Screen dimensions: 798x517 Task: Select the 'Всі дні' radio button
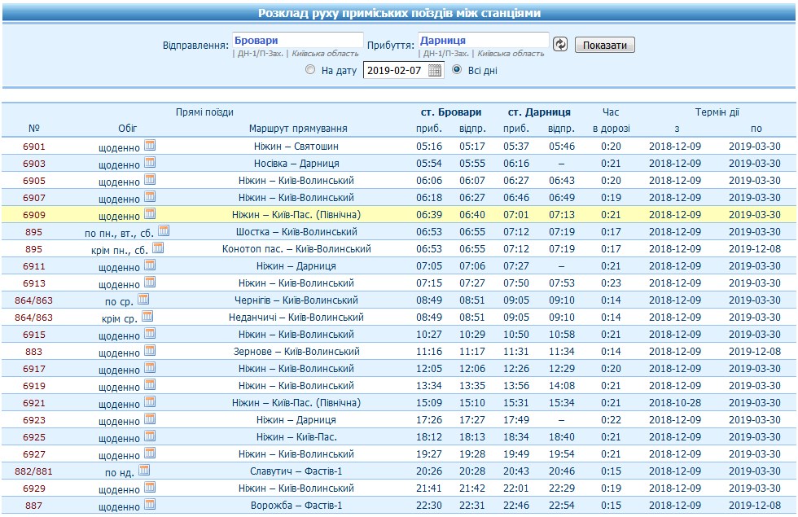point(457,70)
